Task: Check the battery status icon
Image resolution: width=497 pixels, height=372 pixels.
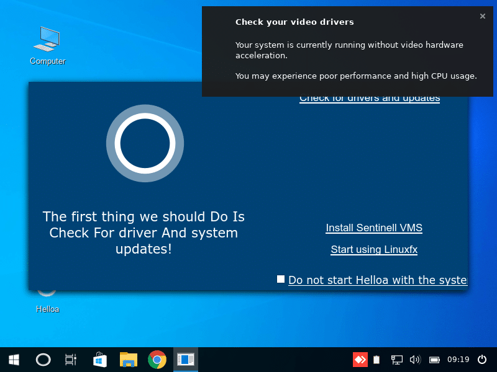Action: pos(434,360)
